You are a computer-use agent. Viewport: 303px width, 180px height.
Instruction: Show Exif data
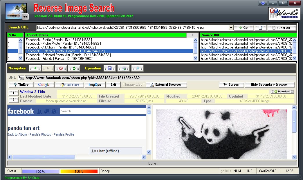click(113, 84)
